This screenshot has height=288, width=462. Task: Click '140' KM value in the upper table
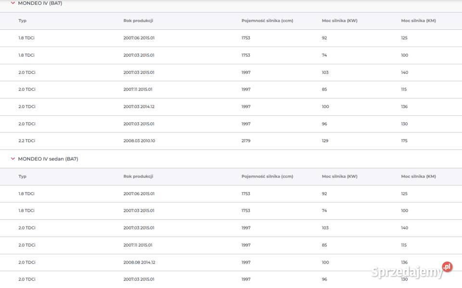[405, 72]
